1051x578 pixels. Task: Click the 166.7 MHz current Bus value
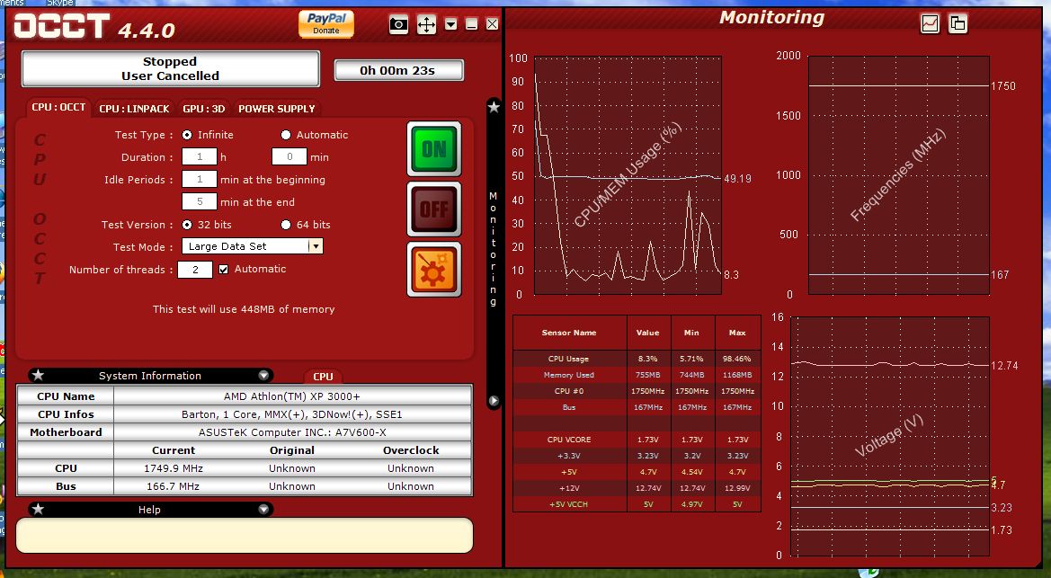[174, 486]
